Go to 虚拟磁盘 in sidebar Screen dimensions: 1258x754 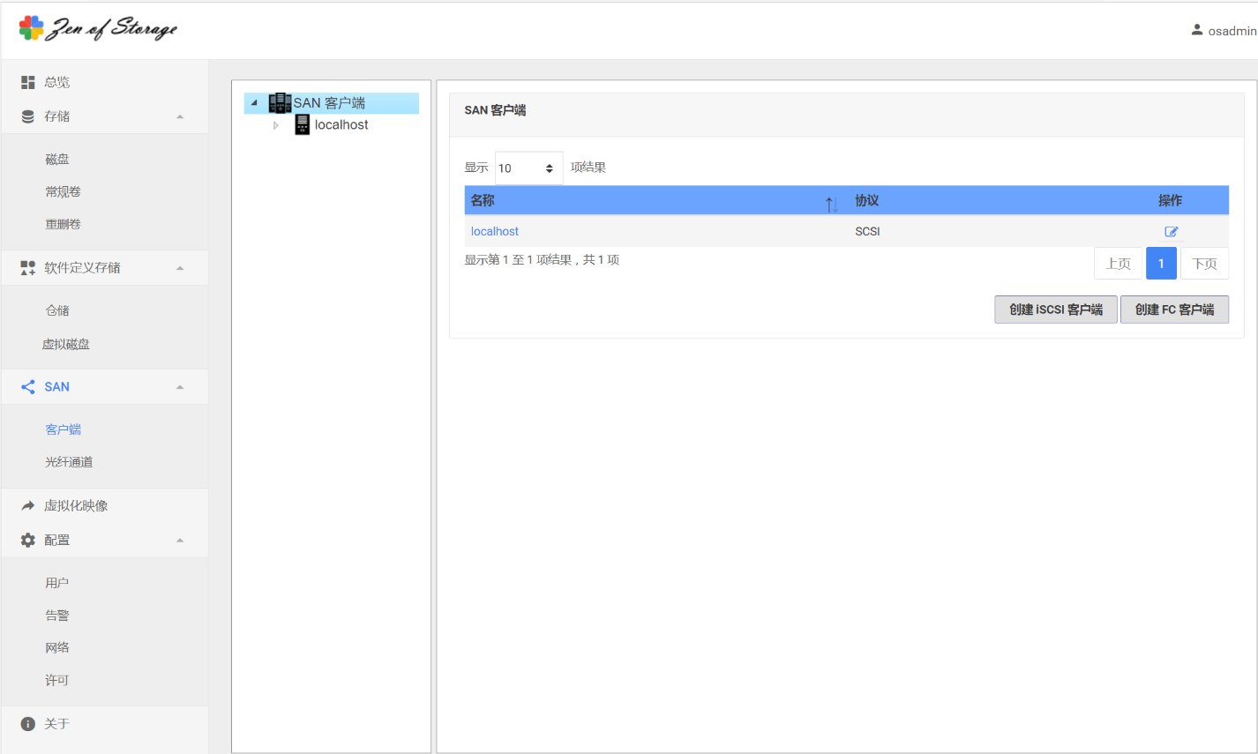pyautogui.click(x=66, y=345)
